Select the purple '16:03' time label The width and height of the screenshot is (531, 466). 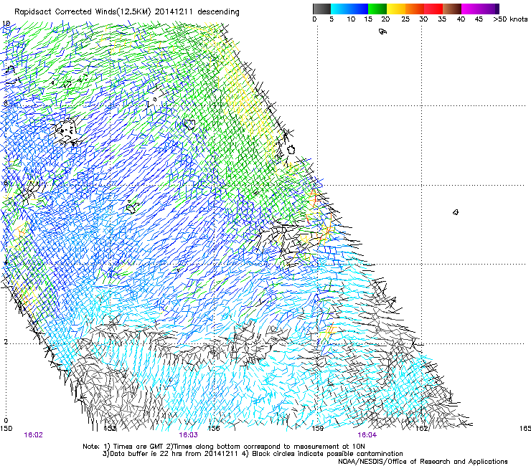[188, 435]
